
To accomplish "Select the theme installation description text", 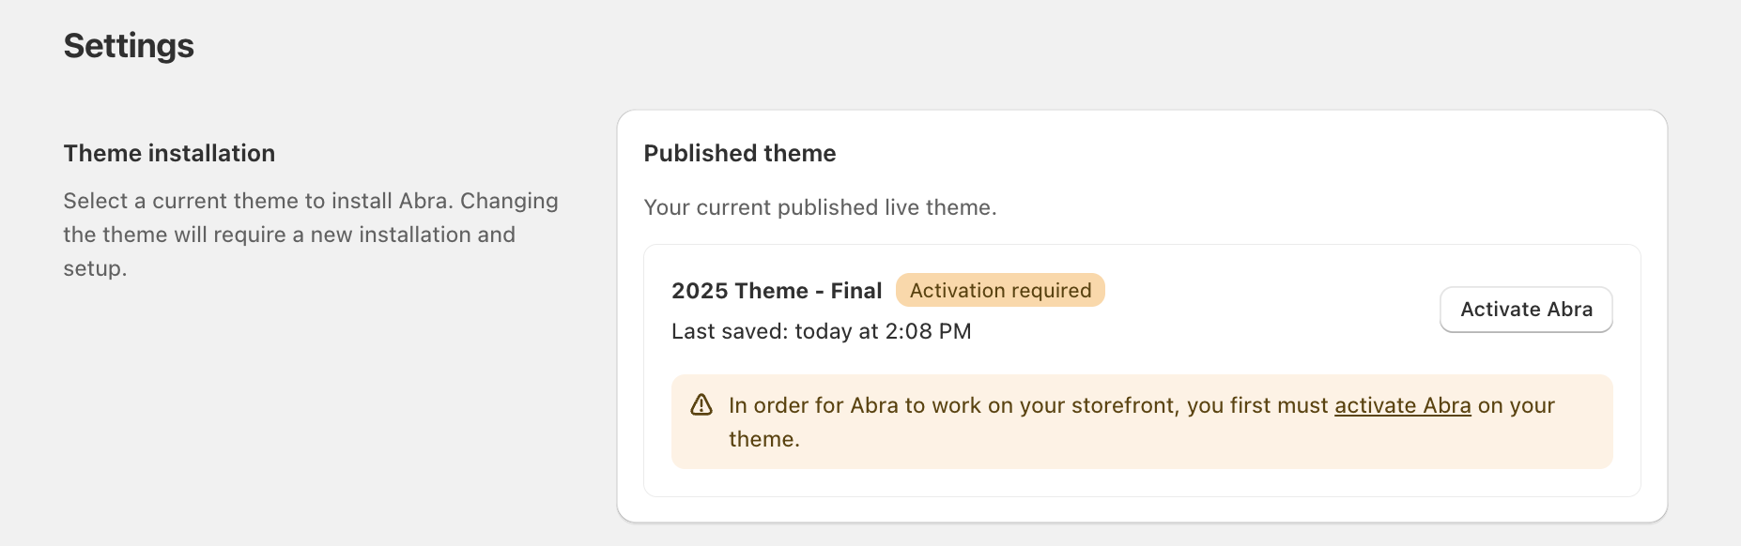I will [x=310, y=234].
